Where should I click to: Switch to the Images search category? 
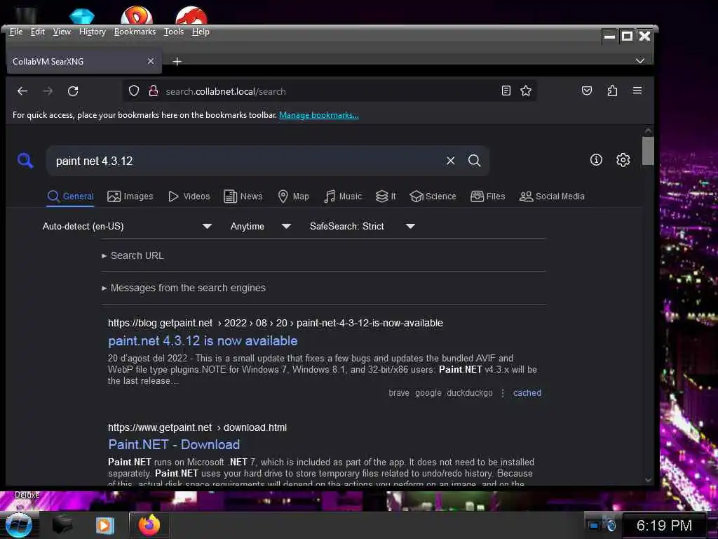click(130, 197)
